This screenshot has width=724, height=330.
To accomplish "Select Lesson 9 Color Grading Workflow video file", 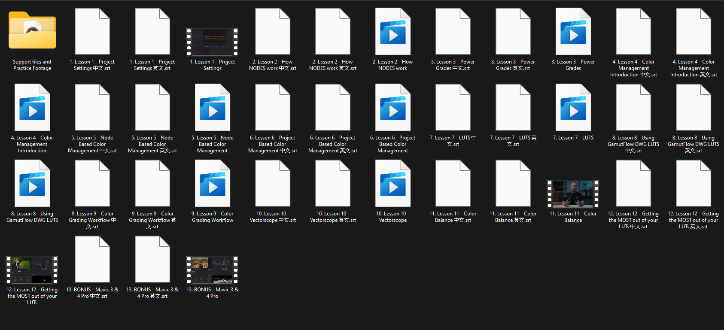I will [x=213, y=184].
